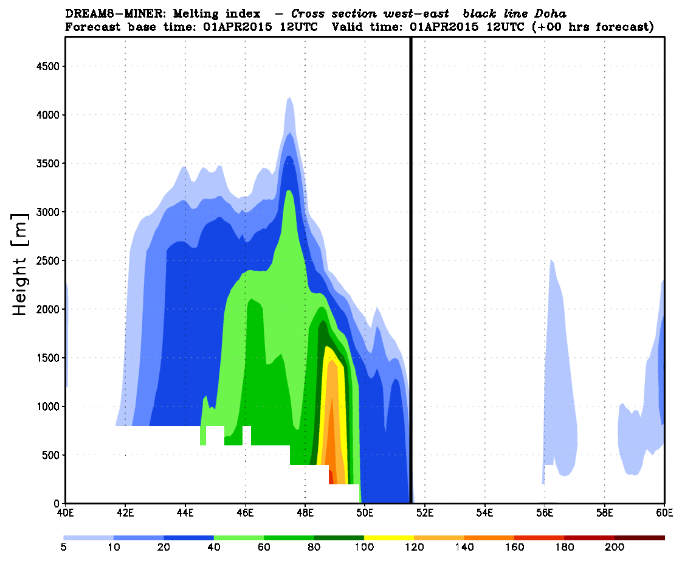Click the 2000 height axis label
The image size is (682, 561).
(x=48, y=309)
